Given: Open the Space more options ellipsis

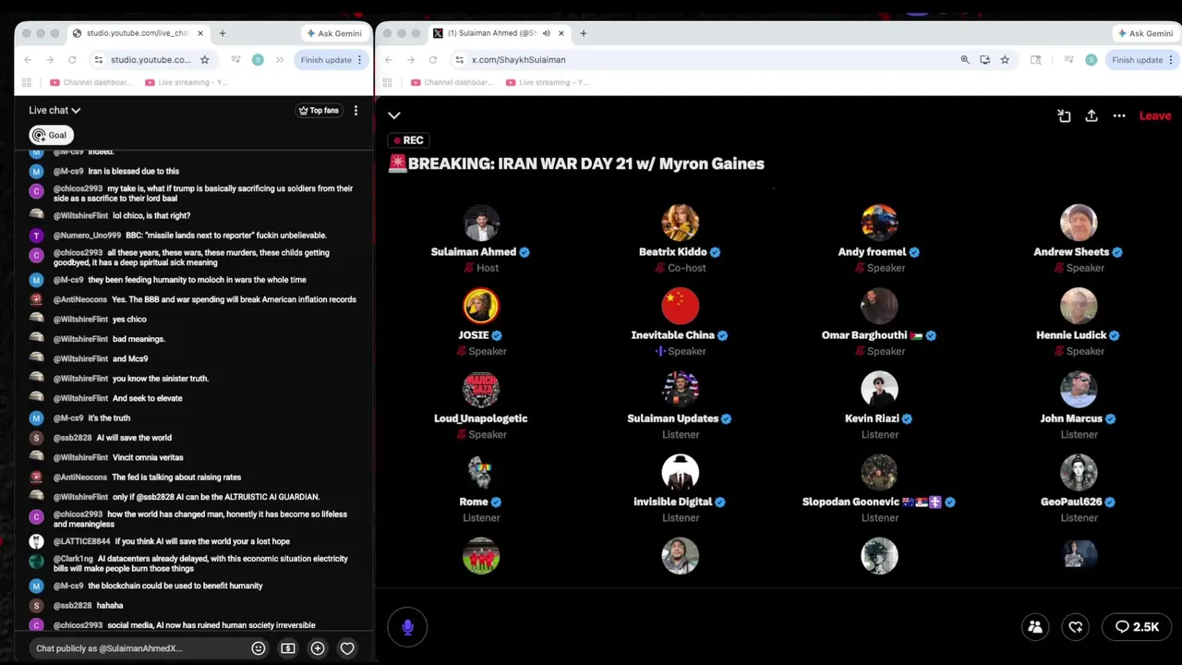Looking at the screenshot, I should point(1119,115).
